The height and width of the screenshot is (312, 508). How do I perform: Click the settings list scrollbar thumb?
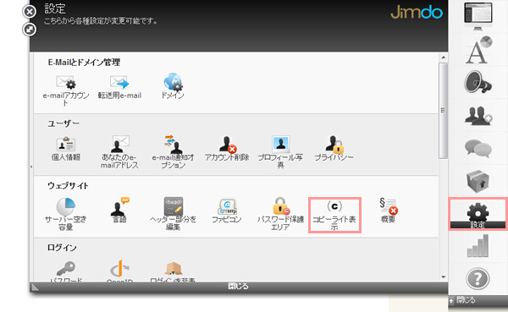point(443,111)
